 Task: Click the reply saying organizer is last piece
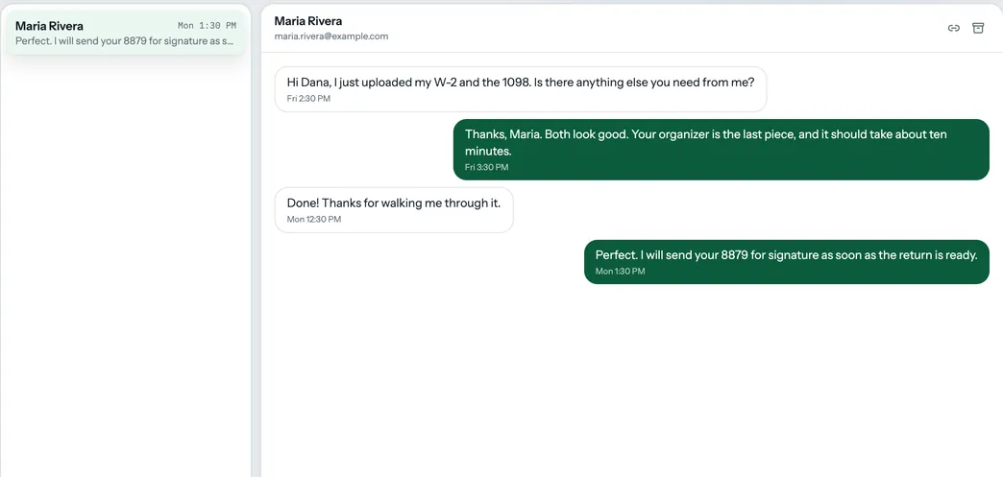pos(721,150)
